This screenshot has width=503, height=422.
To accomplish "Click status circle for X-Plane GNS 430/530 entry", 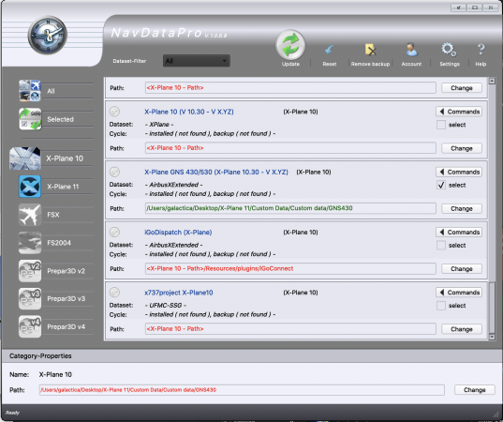I will (x=114, y=172).
